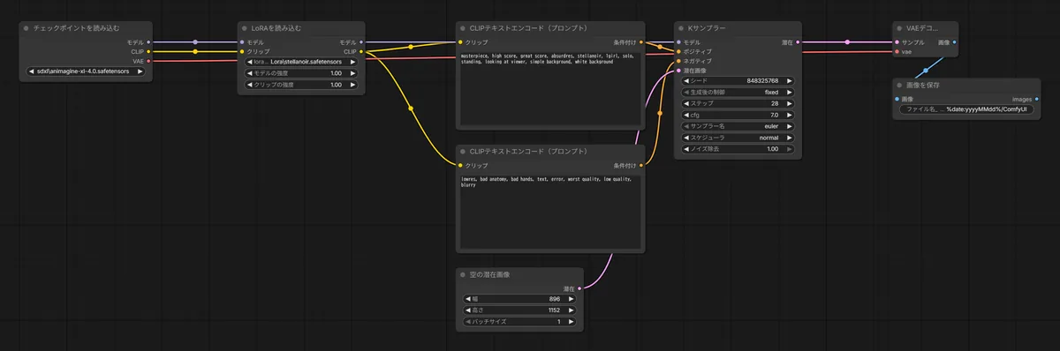Click the CLIP output socket on LoRA loader
The width and height of the screenshot is (1060, 351).
pos(362,51)
